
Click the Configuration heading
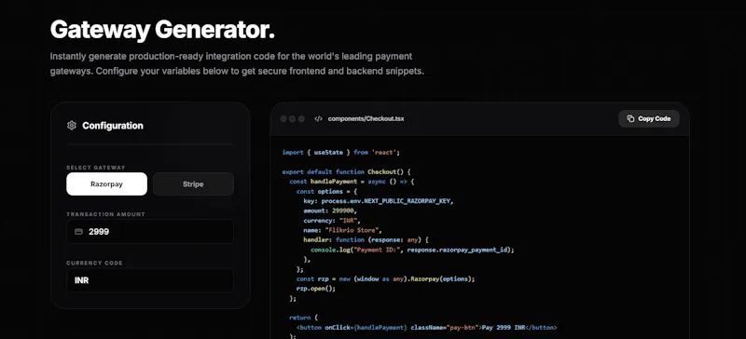tap(113, 126)
